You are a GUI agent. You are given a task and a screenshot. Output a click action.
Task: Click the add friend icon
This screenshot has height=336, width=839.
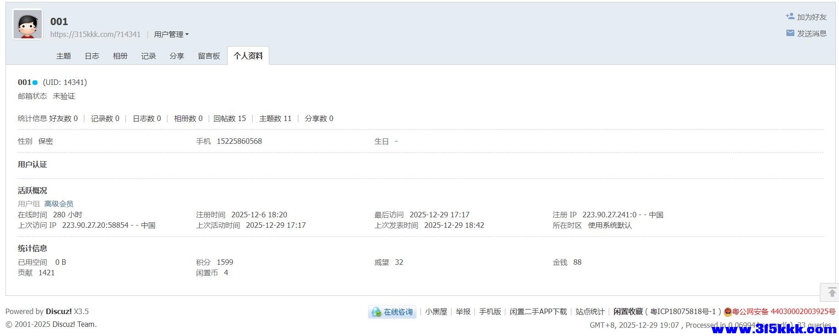click(x=790, y=16)
